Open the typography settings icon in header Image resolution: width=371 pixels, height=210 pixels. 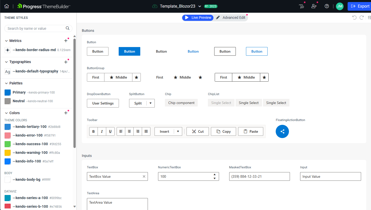(x=301, y=6)
